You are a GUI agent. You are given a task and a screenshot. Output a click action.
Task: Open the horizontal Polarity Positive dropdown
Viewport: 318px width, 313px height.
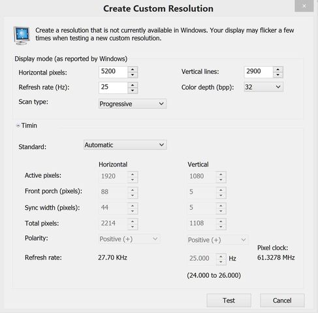pyautogui.click(x=129, y=239)
